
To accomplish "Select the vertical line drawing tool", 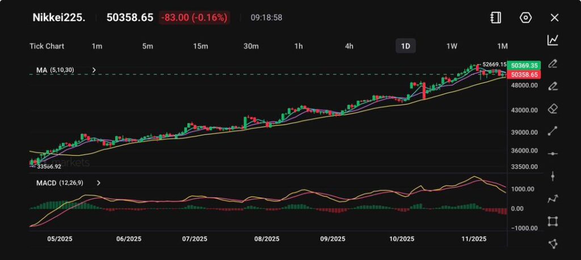I will click(553, 176).
